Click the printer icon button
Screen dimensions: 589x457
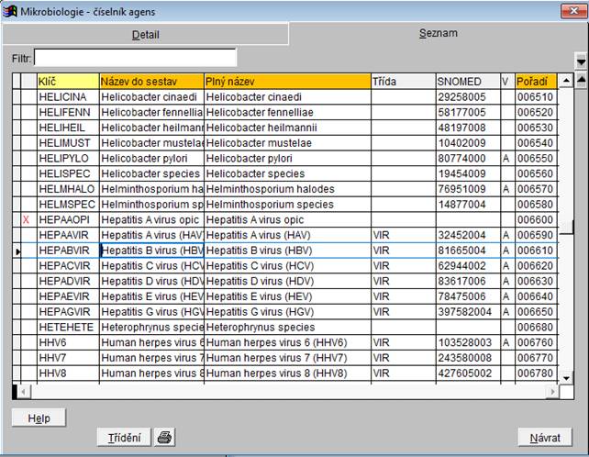pos(164,437)
